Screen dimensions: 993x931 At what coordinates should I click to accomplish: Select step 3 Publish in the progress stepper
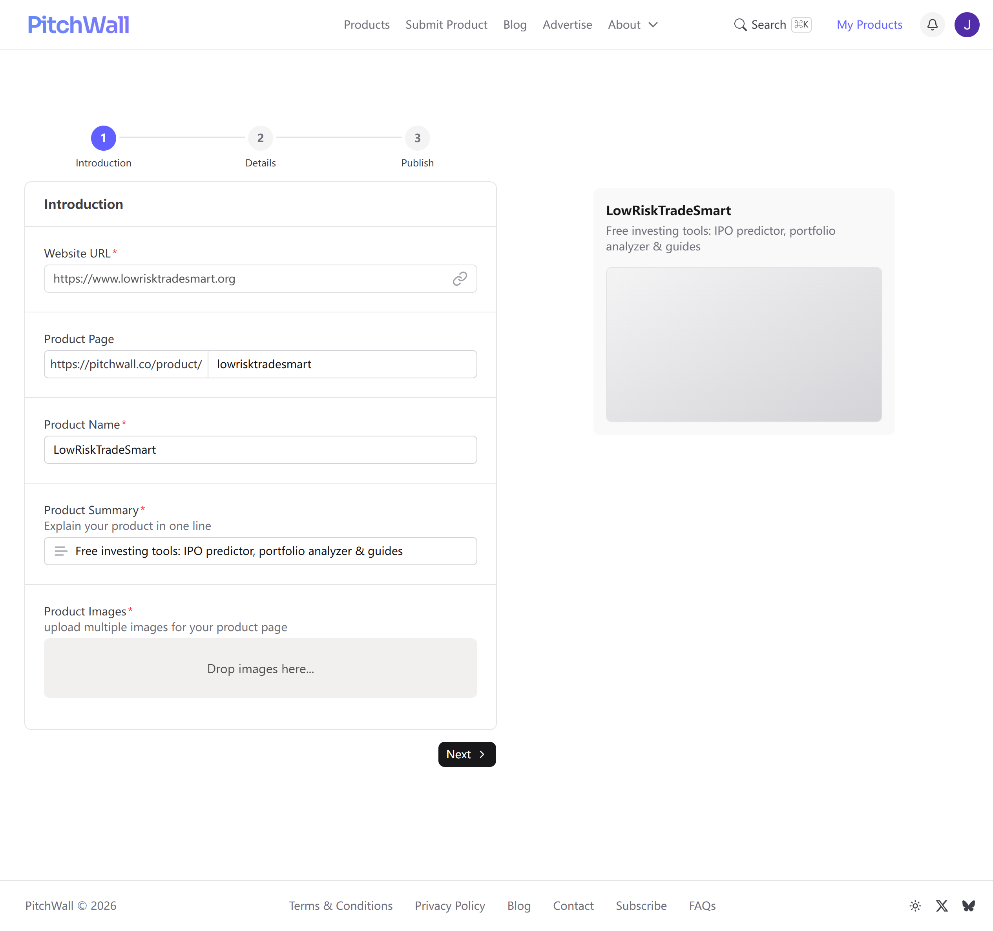point(417,138)
